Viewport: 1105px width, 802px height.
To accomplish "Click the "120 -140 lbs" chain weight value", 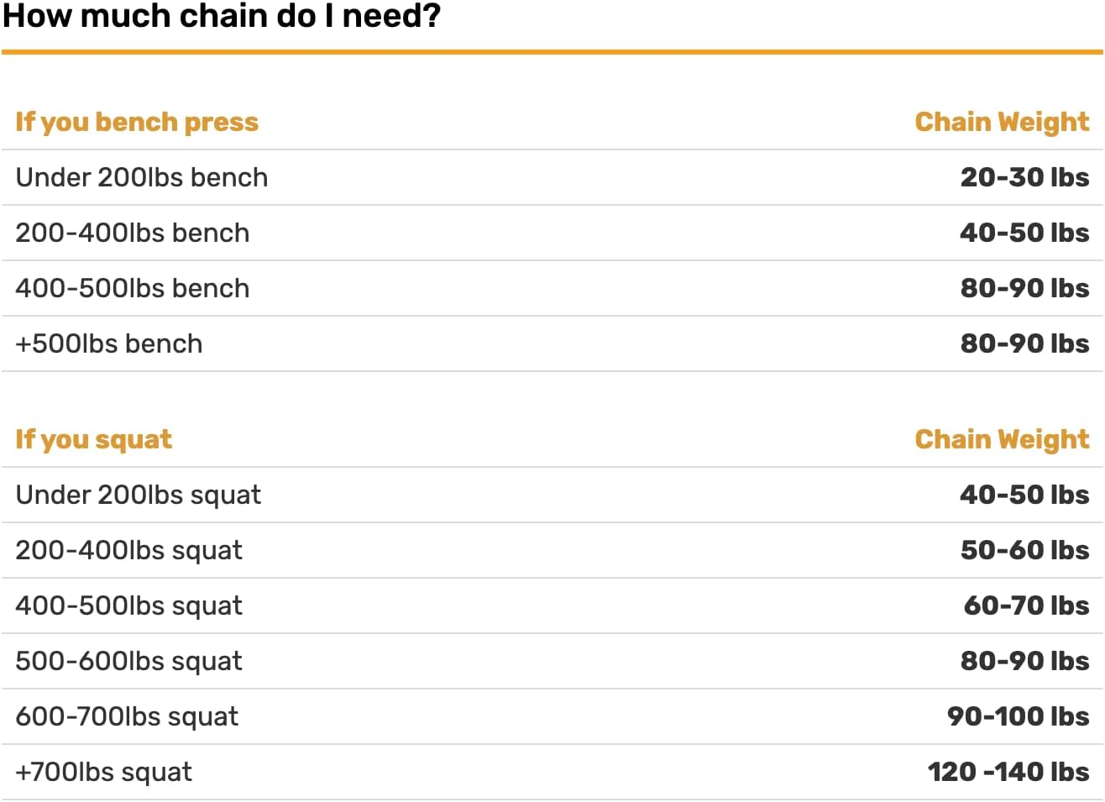I will (1008, 772).
